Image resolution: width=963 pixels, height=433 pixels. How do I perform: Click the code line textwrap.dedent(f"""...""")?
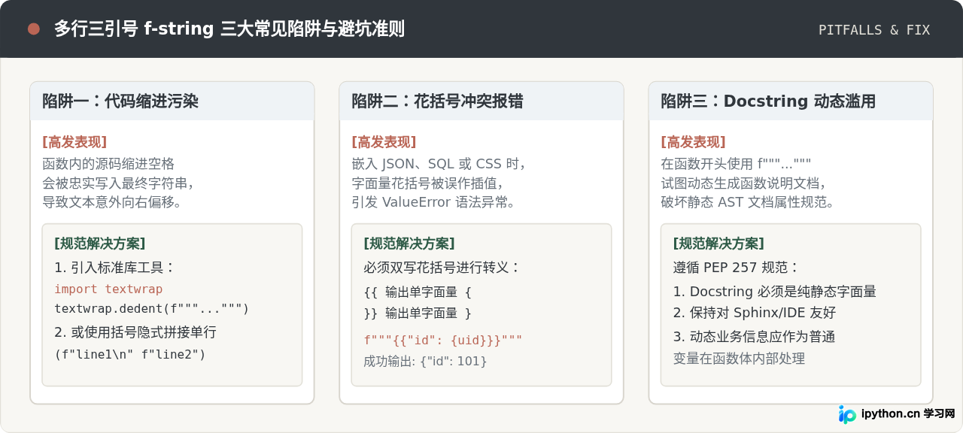click(151, 309)
